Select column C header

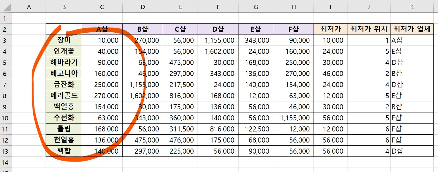(x=102, y=7)
